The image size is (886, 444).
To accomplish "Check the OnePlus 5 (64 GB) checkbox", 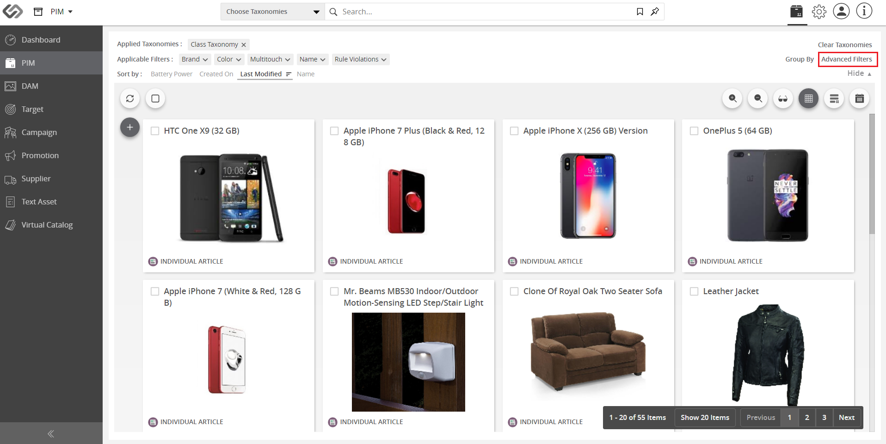I will click(x=694, y=131).
